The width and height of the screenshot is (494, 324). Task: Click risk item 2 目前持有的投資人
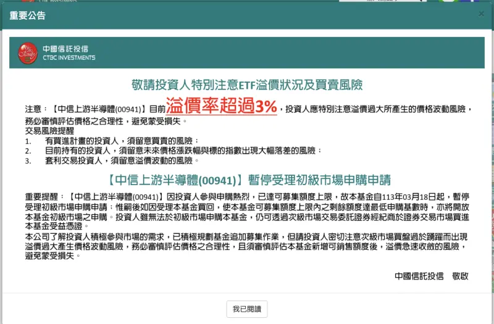pyautogui.click(x=174, y=151)
